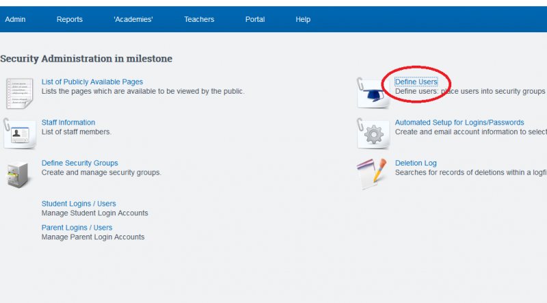The image size is (547, 303).
Task: Open the Admin menu
Action: point(15,20)
